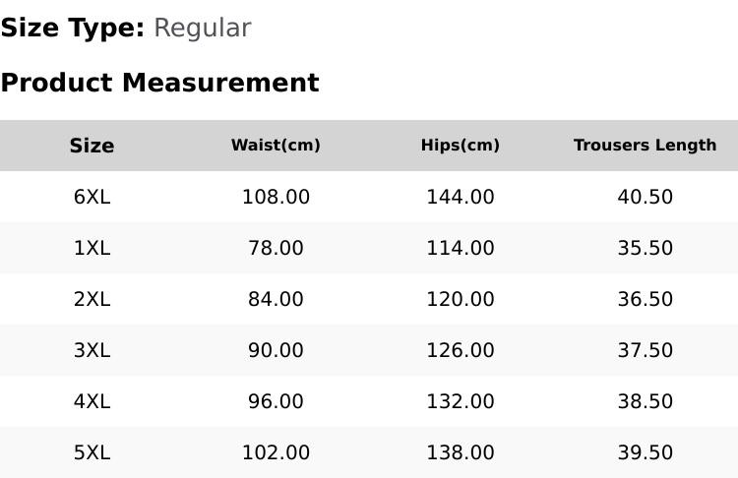The image size is (738, 478).
Task: Click the Regular size type text
Action: point(203,29)
